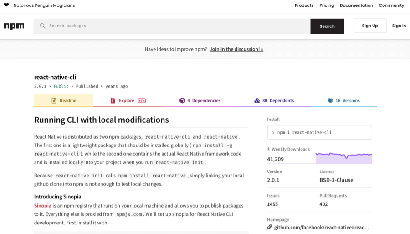The width and height of the screenshot is (410, 234).
Task: Open the 16 Versions tab
Action: 343,100
